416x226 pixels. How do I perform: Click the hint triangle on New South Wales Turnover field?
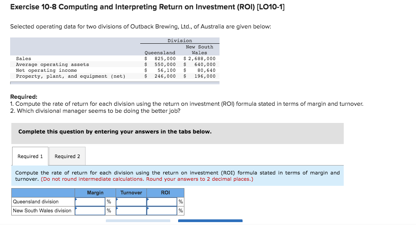click(117, 208)
